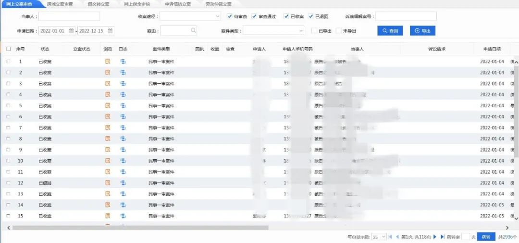Switch to the 跨域立案审查 tab
The width and height of the screenshot is (519, 243).
(60, 3)
